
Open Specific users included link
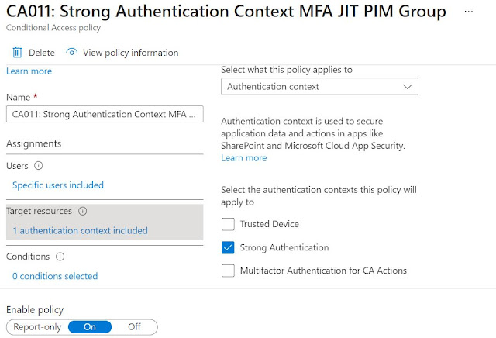pos(58,185)
